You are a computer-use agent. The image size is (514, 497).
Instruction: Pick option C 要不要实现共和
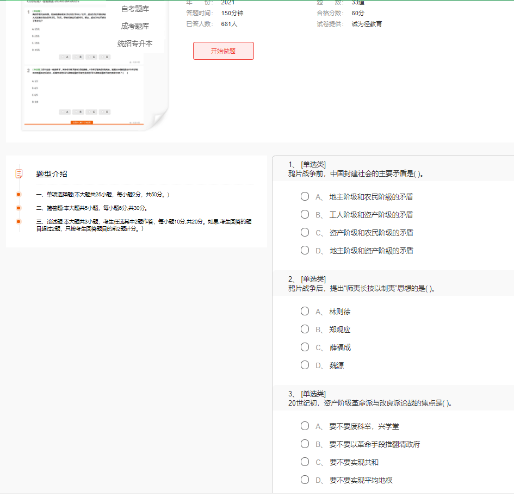[305, 462]
